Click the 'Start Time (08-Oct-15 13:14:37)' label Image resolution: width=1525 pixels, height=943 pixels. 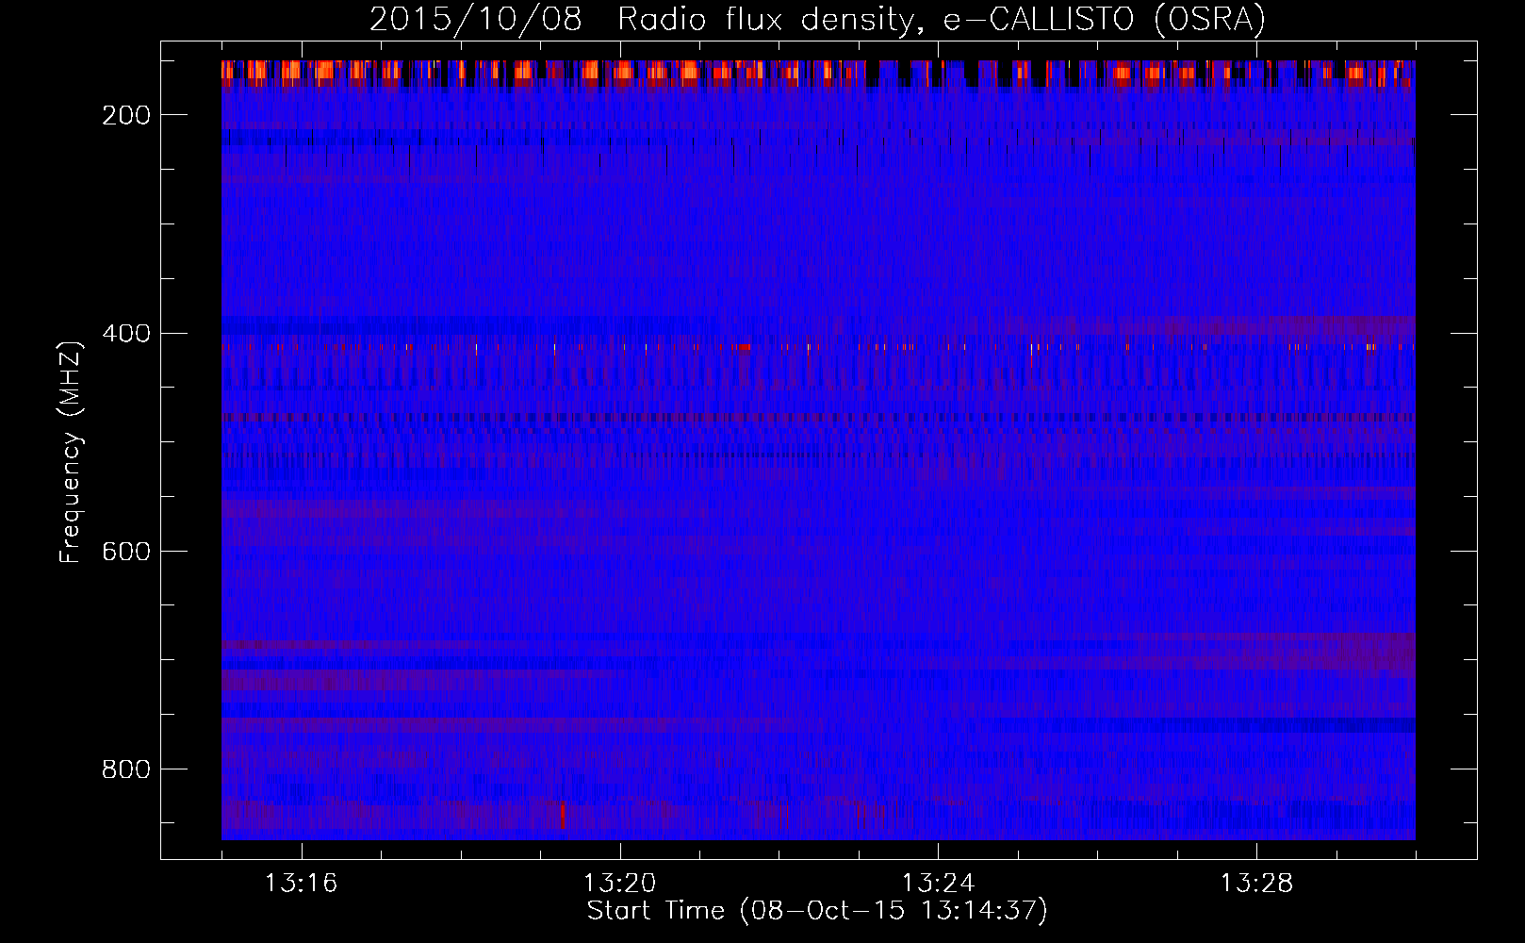pos(817,911)
